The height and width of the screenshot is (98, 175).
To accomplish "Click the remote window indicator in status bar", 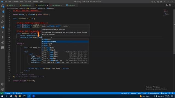I will tap(2, 93).
